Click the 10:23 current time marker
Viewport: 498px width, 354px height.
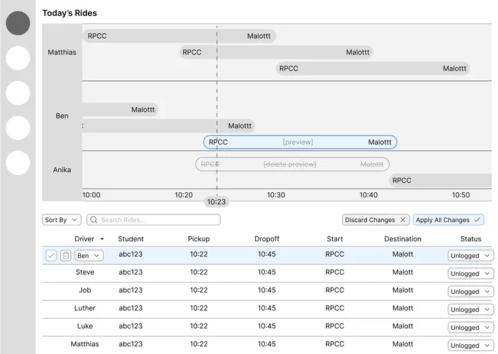click(216, 202)
